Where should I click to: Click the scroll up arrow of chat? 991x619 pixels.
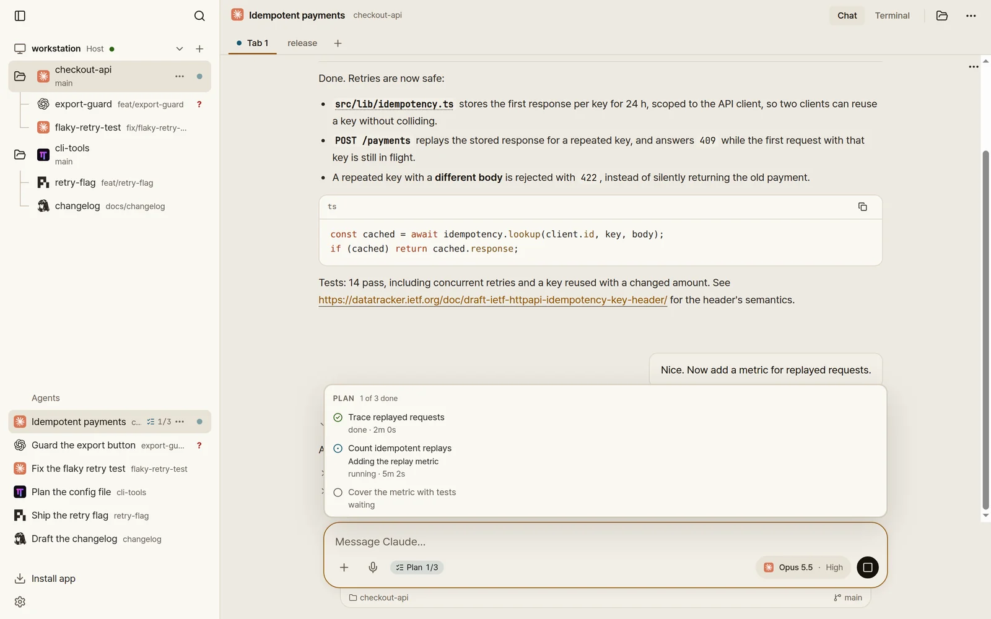pos(985,61)
